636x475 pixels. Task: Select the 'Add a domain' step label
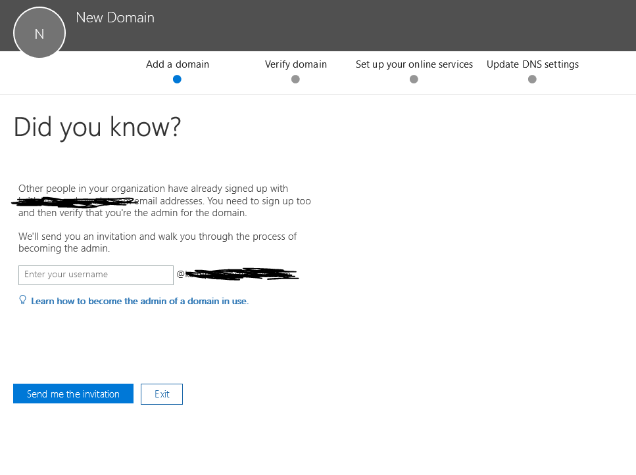click(178, 64)
